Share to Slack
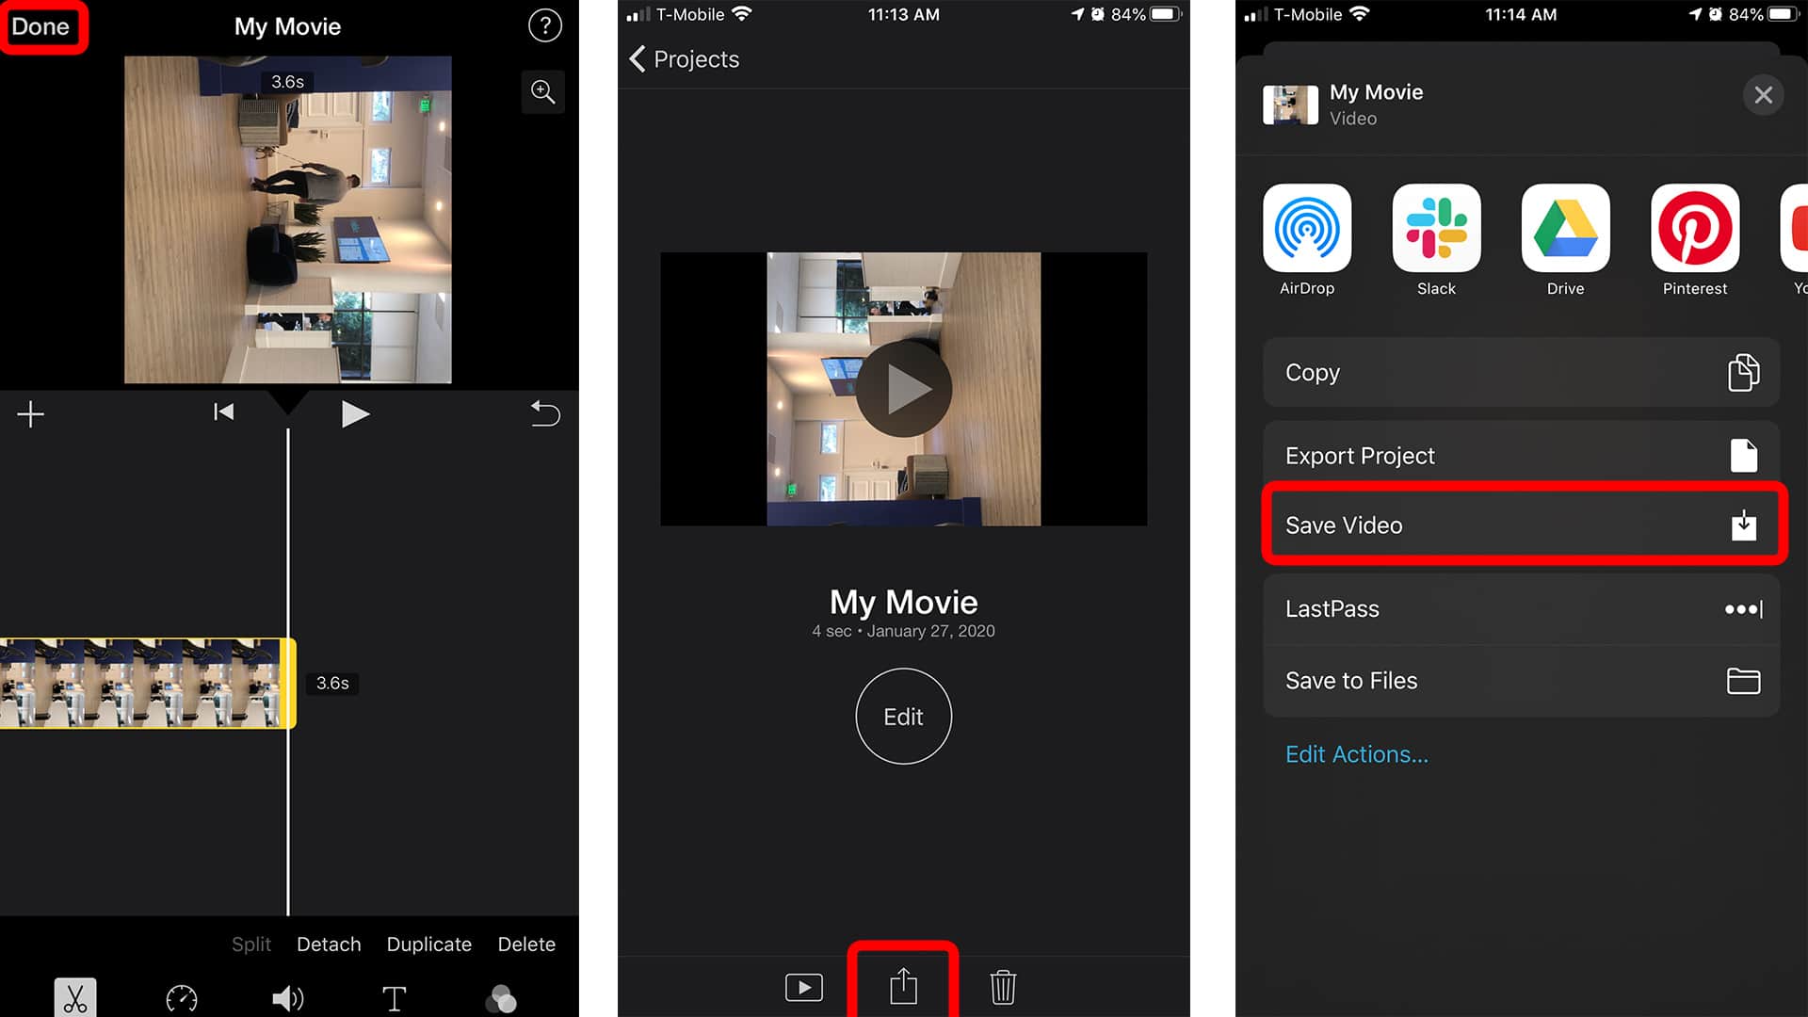The image size is (1808, 1017). 1436,240
